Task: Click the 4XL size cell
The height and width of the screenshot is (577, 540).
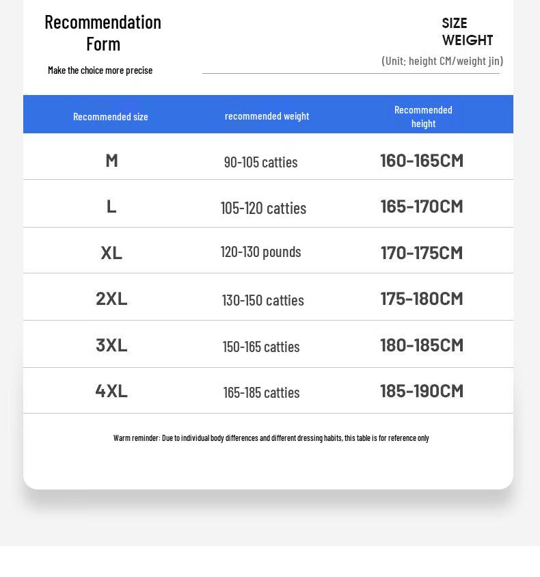Action: pyautogui.click(x=111, y=391)
